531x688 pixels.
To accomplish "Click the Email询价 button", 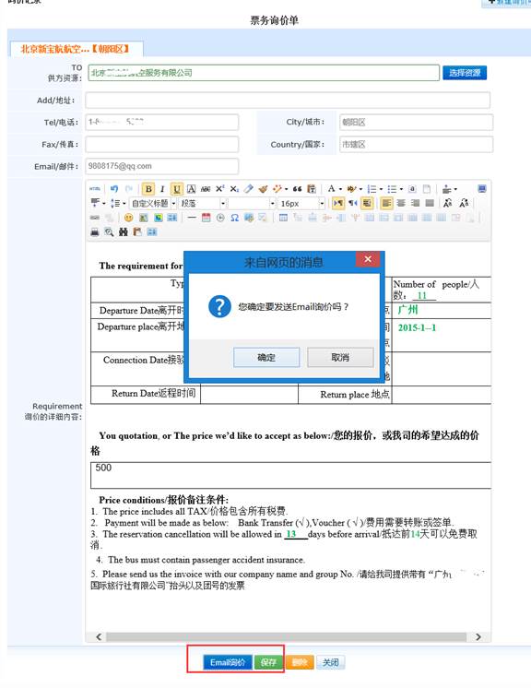I will (228, 662).
